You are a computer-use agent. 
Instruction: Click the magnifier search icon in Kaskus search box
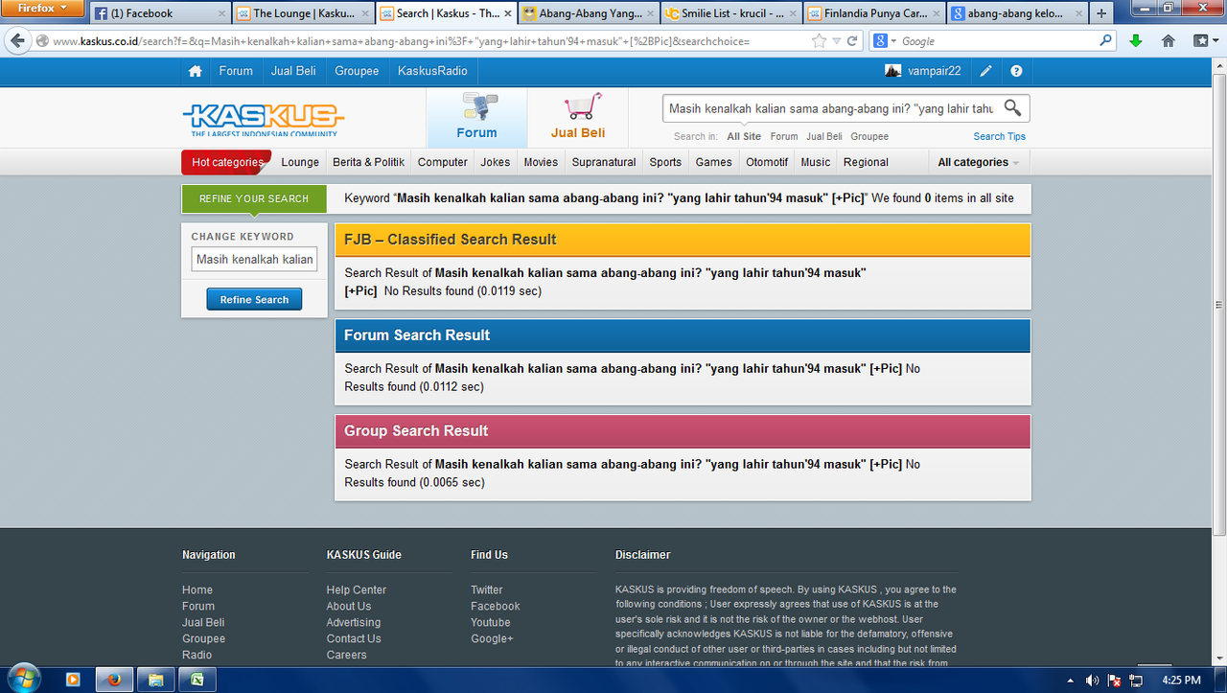(1013, 108)
